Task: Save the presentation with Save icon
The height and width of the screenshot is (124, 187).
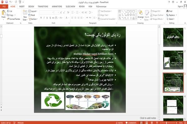Action: click(7, 2)
